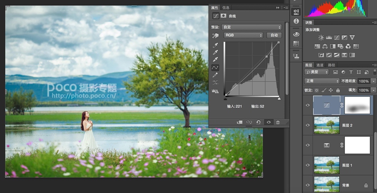Viewport: 377px width, 193px height.
Task: Select the edit points curve tool
Action: [x=215, y=68]
